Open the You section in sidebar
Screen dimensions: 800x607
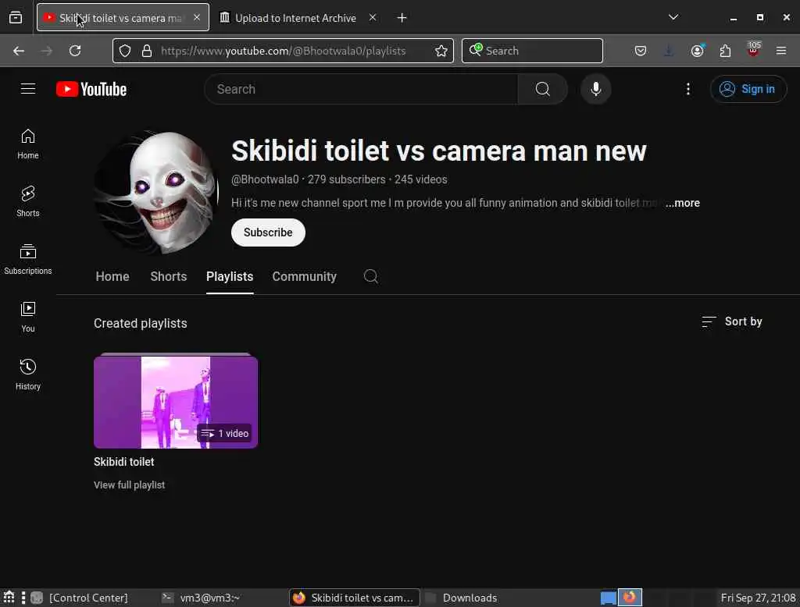(28, 317)
